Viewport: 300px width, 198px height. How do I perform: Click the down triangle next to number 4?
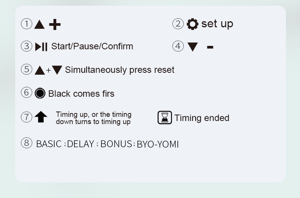pos(193,47)
